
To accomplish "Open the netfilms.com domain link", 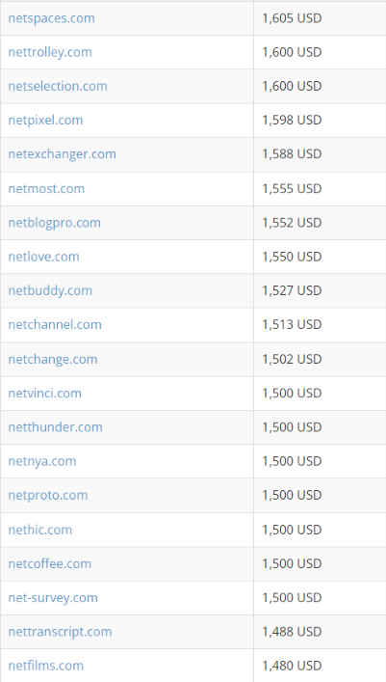I will 46,666.
